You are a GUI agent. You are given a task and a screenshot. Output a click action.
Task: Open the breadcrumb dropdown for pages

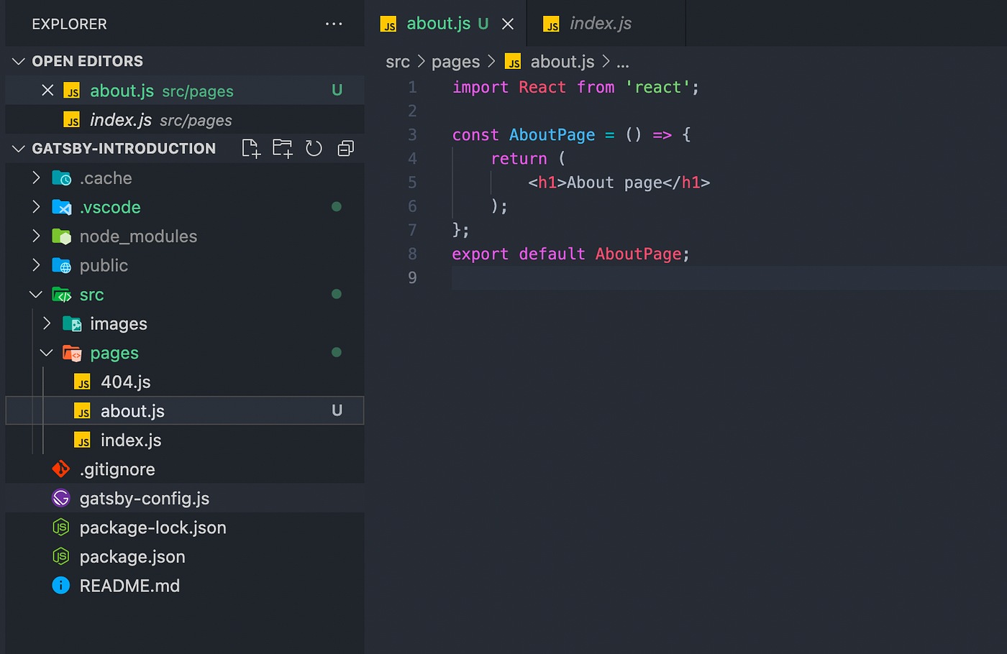pyautogui.click(x=455, y=62)
